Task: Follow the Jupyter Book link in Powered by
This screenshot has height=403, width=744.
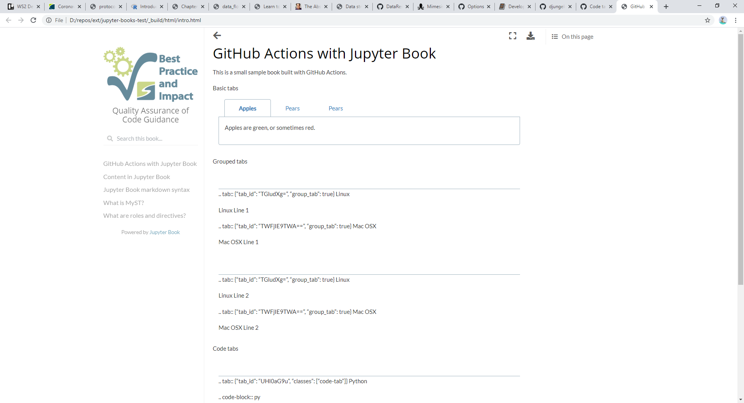Action: click(165, 232)
